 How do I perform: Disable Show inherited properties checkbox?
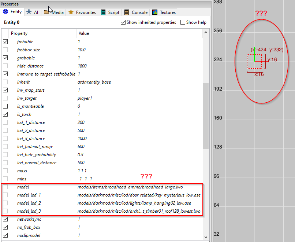123,22
